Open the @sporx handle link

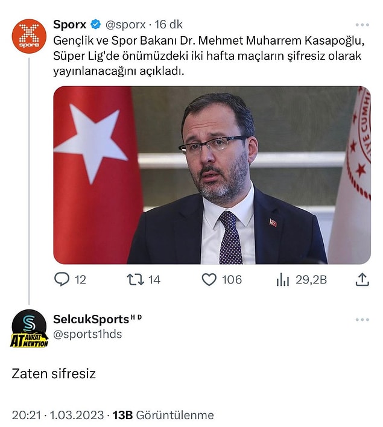point(125,25)
